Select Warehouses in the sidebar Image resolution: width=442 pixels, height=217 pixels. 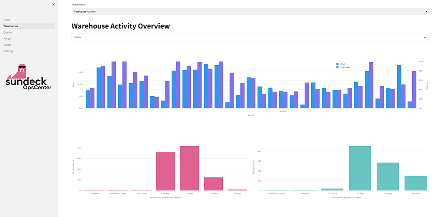click(x=28, y=26)
